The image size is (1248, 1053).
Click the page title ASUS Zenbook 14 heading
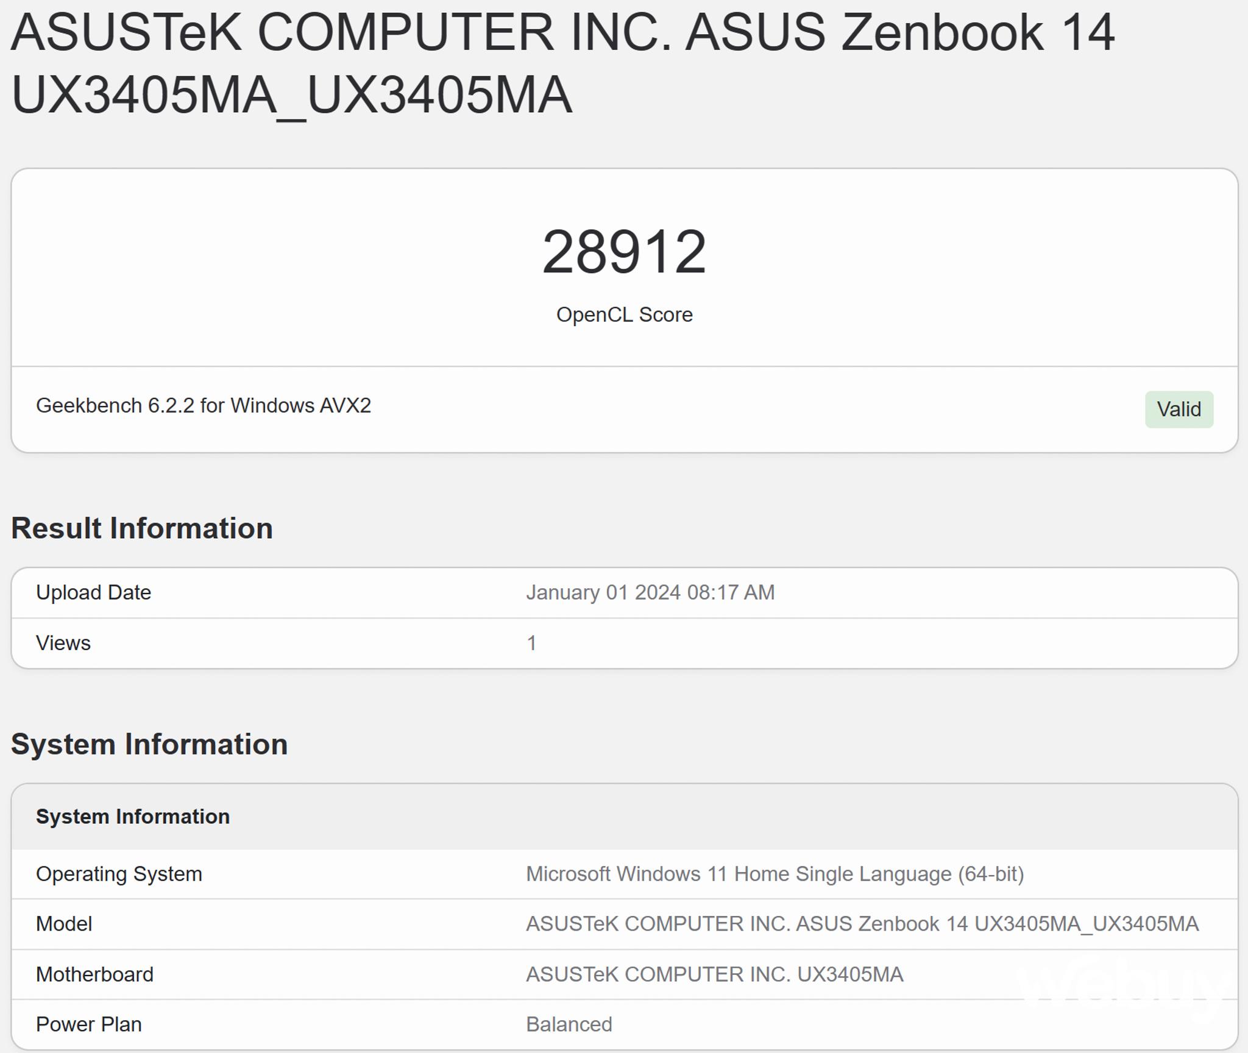click(563, 63)
